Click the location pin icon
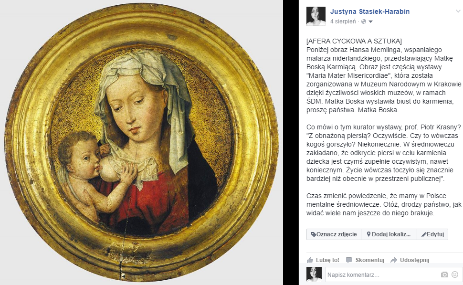 [368, 234]
